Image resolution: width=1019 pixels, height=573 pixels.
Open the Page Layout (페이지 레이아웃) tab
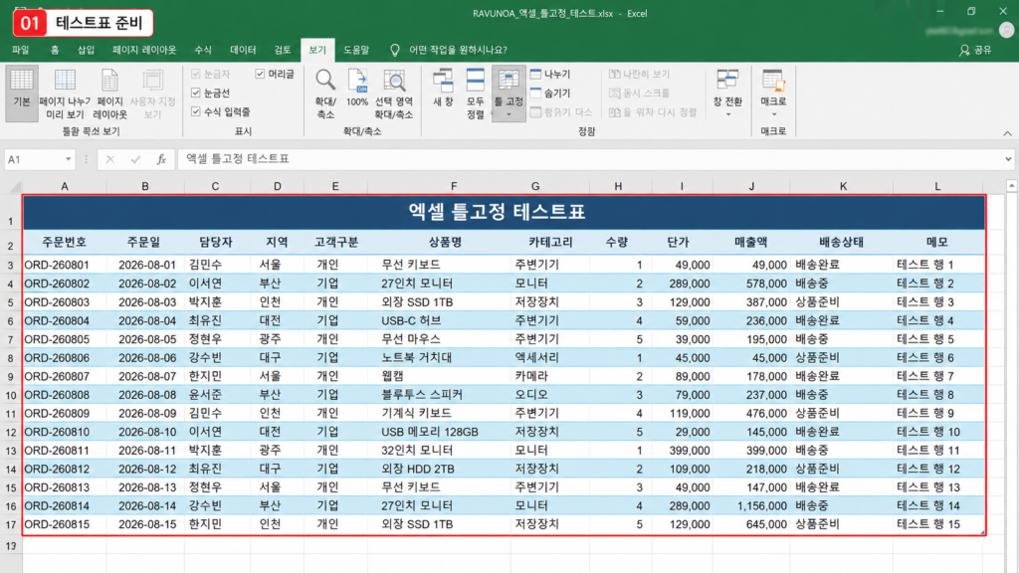pos(144,50)
